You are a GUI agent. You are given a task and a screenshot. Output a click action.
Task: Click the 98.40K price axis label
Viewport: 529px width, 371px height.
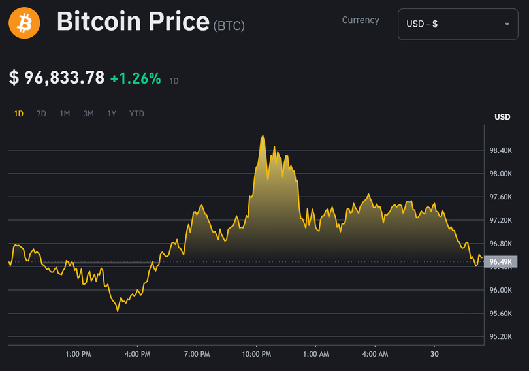point(501,151)
